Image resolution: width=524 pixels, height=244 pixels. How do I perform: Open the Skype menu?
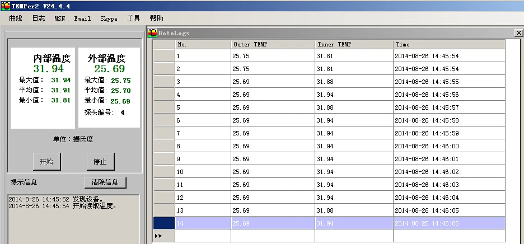point(109,18)
